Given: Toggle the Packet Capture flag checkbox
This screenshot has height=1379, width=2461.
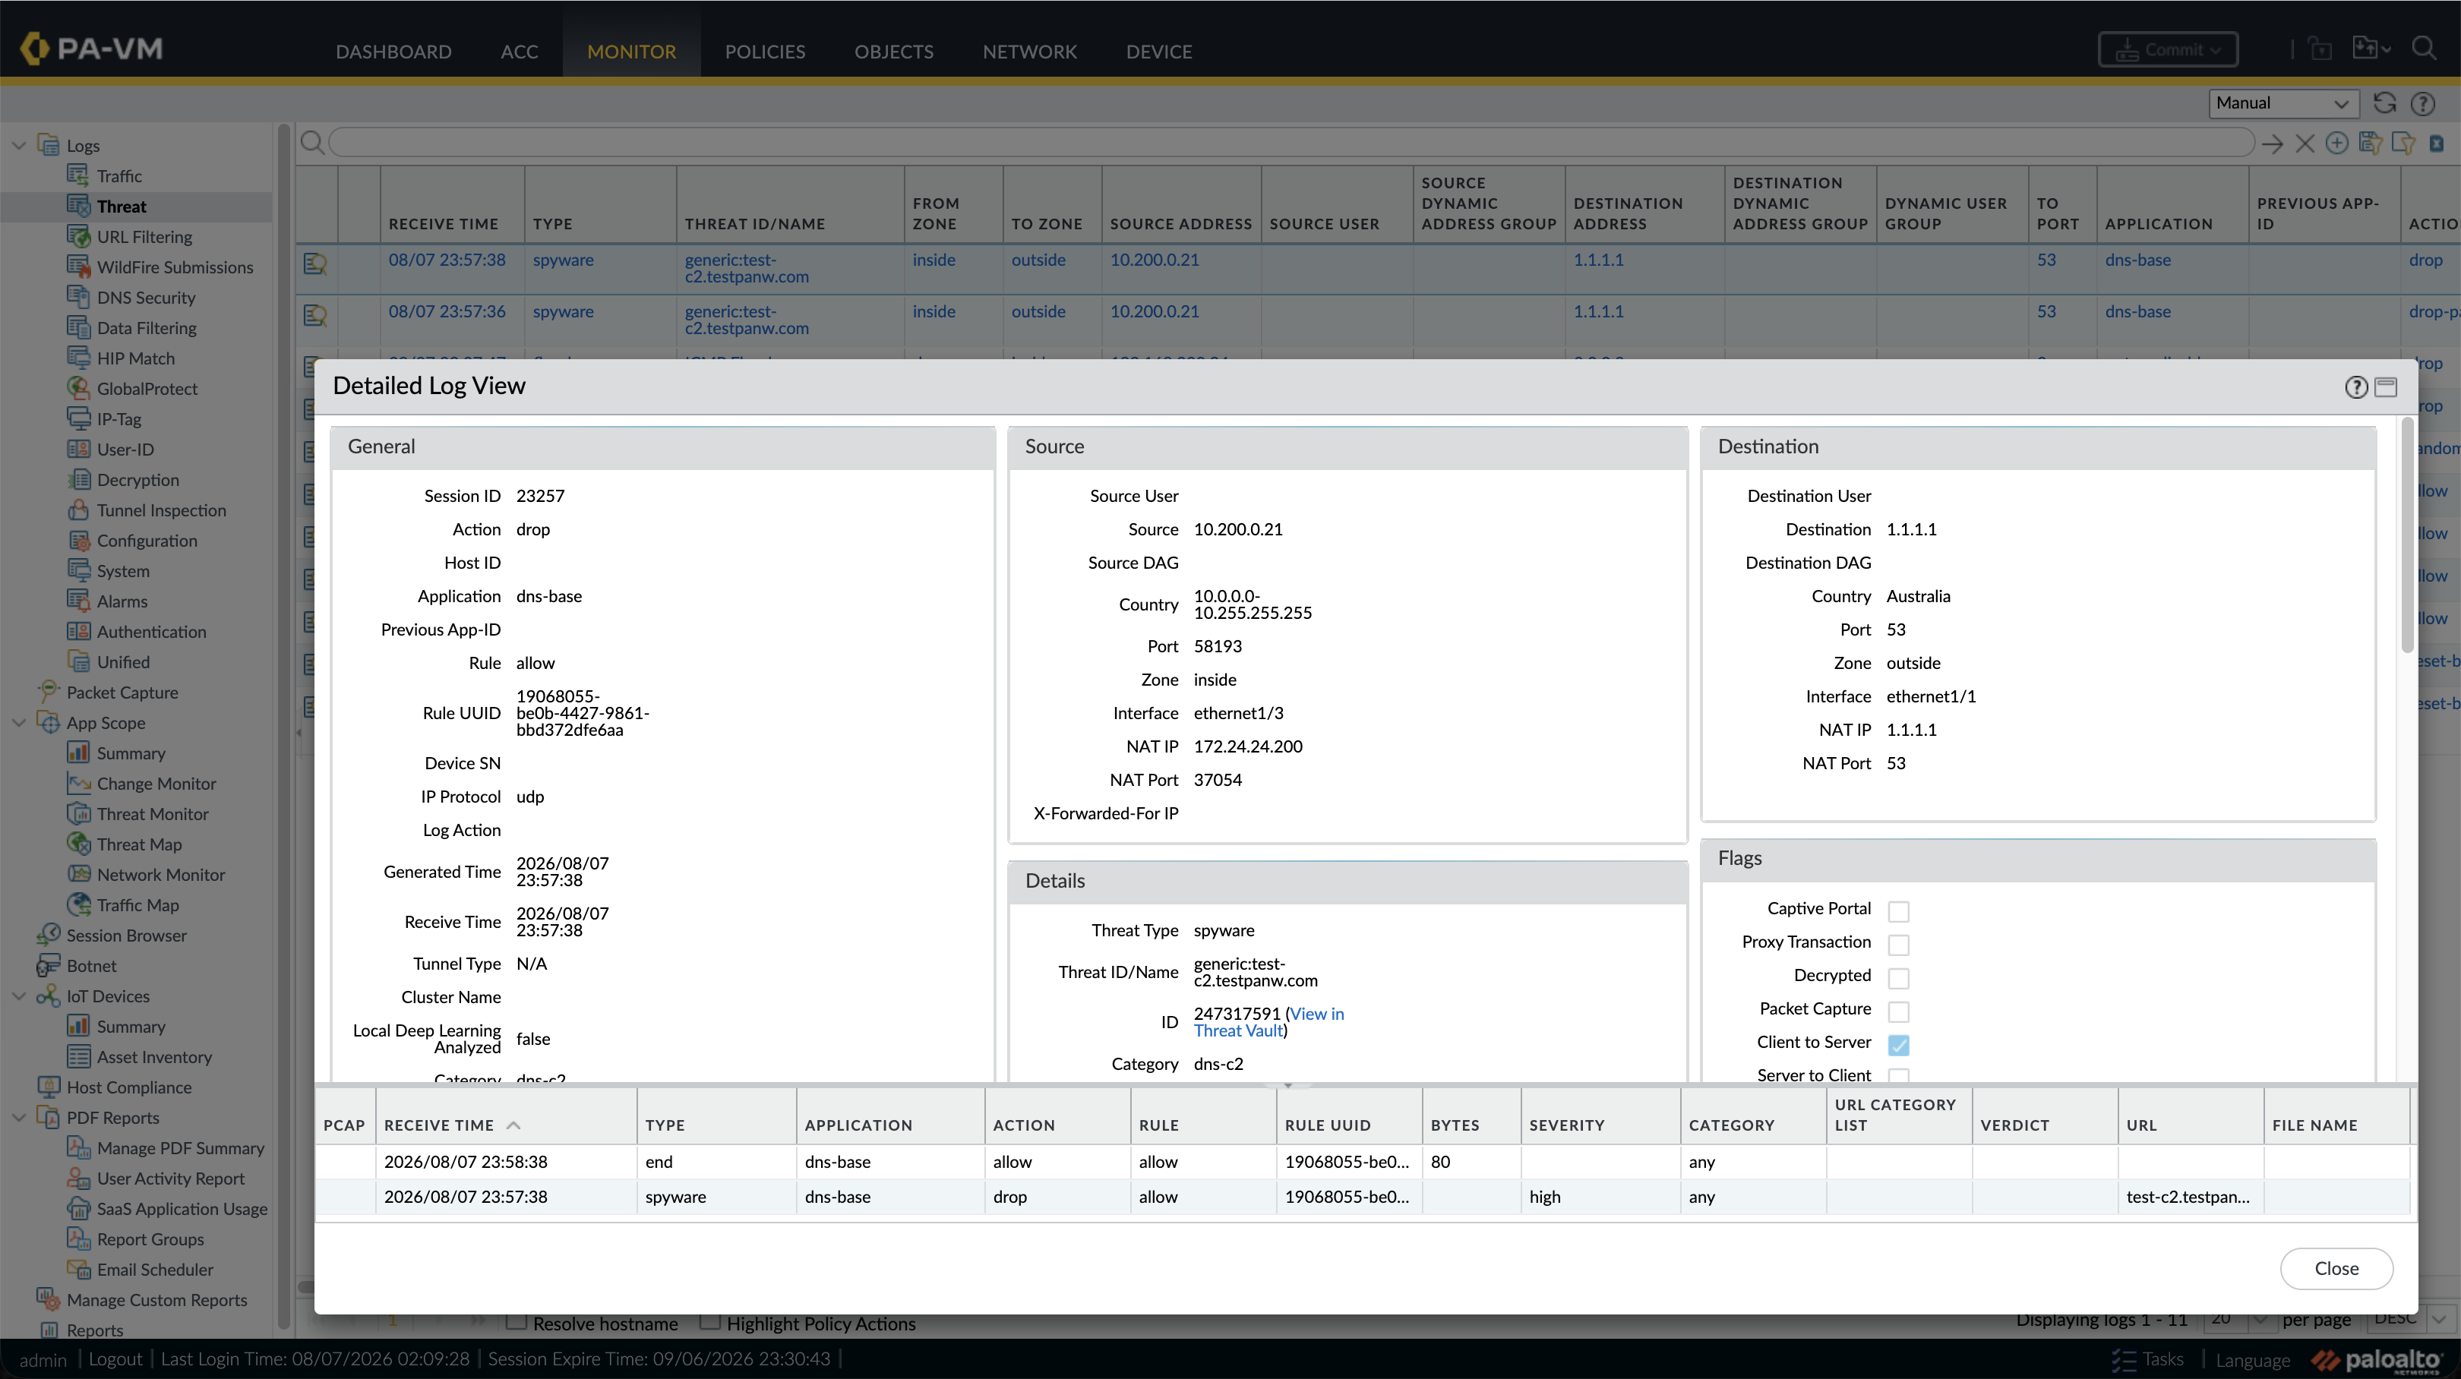Looking at the screenshot, I should tap(1898, 1011).
